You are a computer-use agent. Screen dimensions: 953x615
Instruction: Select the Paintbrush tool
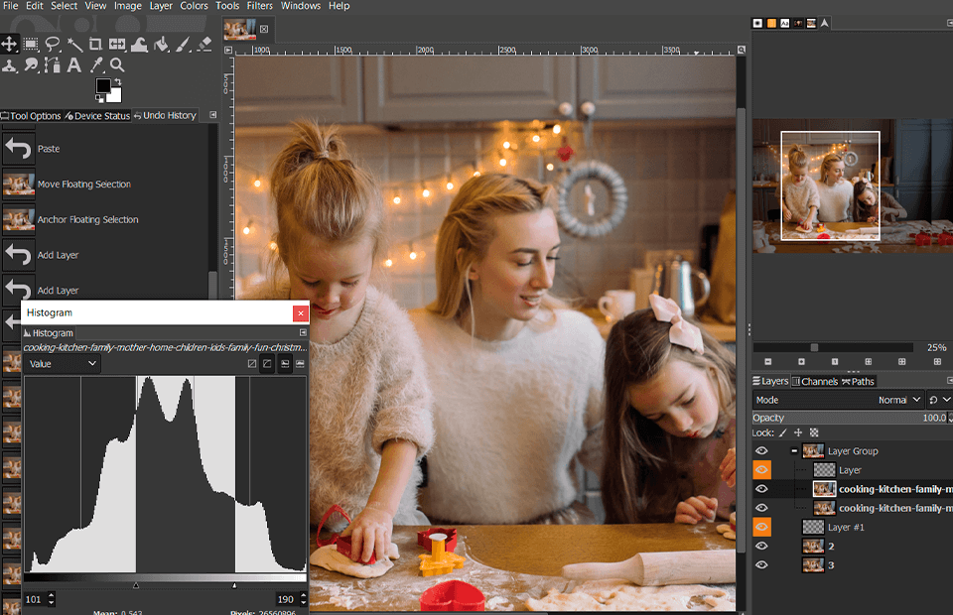pyautogui.click(x=183, y=44)
